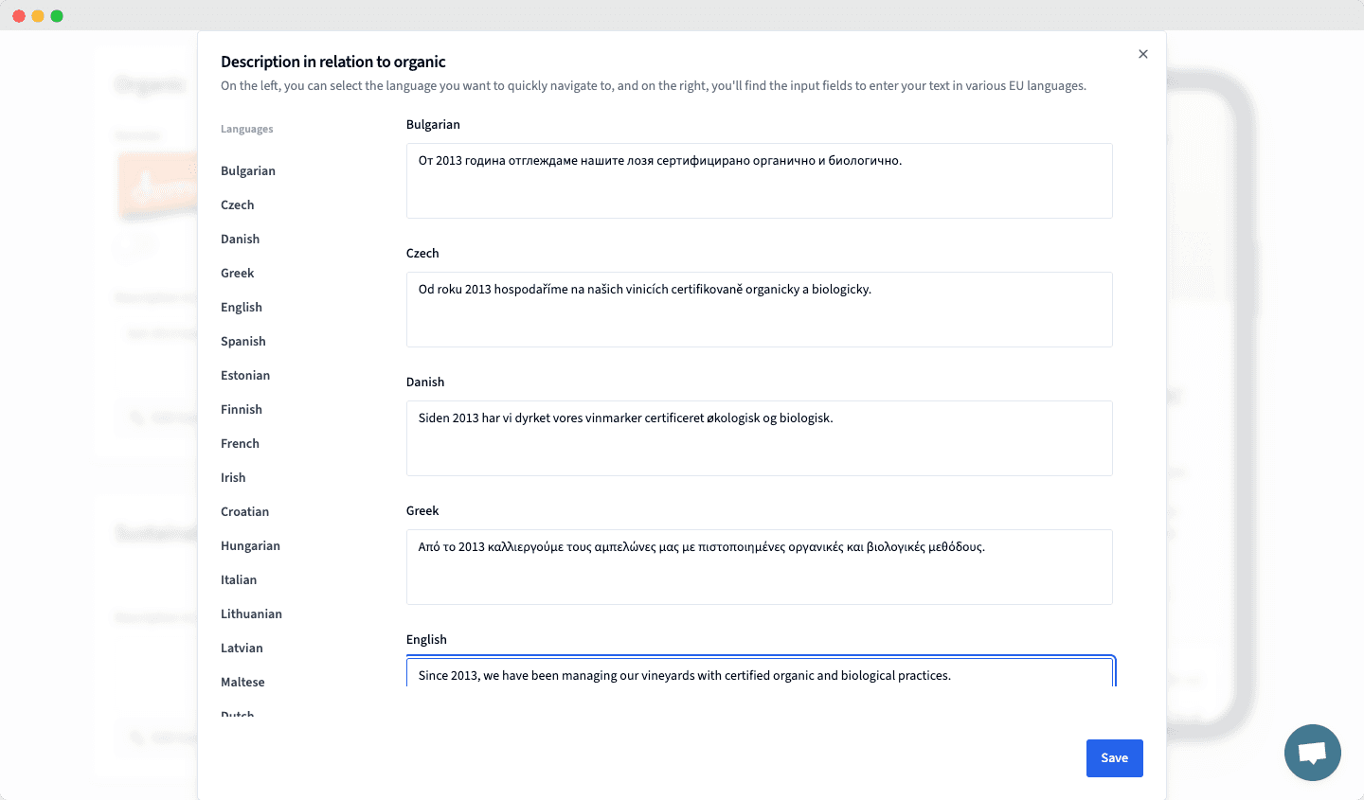Click the yellow minimize traffic light
The width and height of the screenshot is (1364, 800).
pos(37,15)
